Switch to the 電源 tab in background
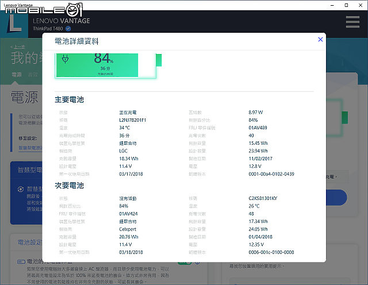368x285 pixels. (x=17, y=75)
